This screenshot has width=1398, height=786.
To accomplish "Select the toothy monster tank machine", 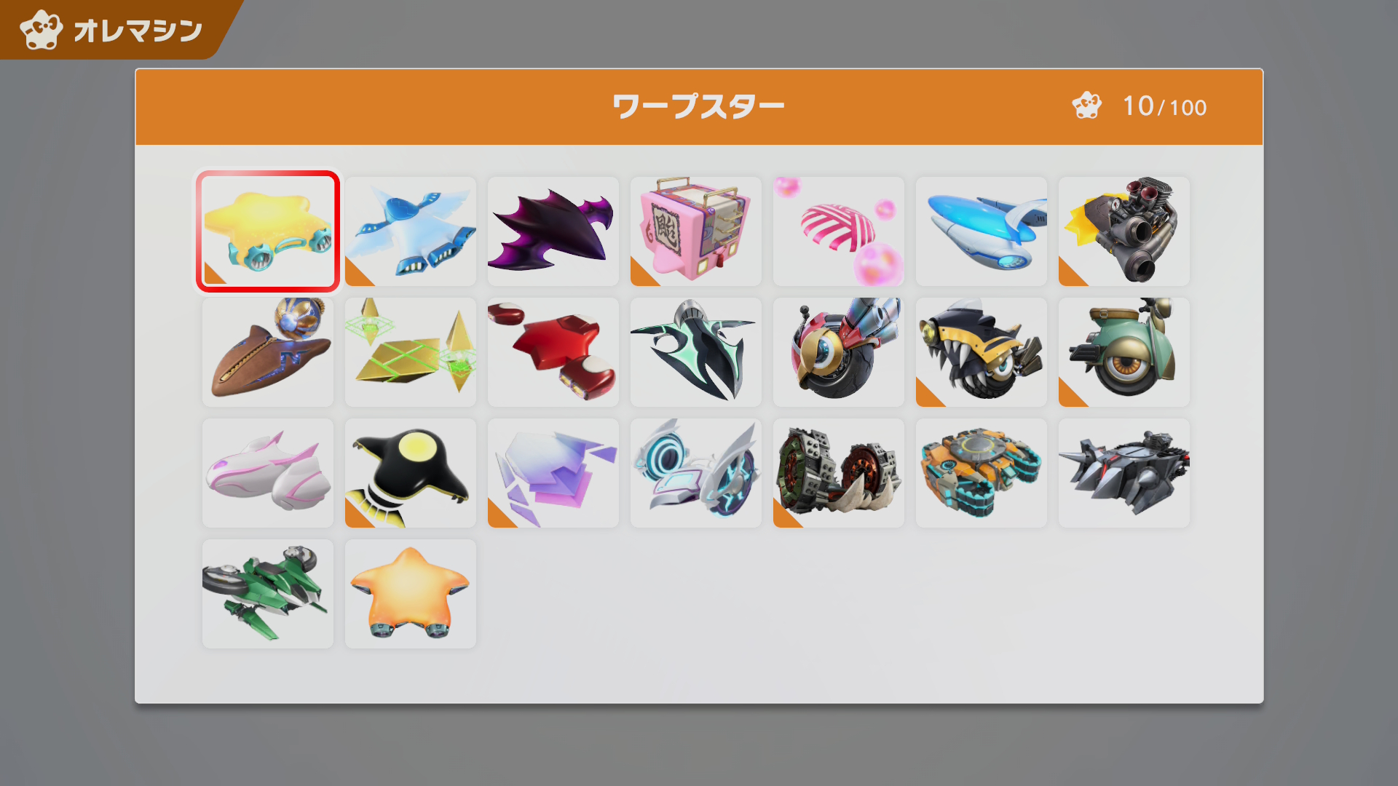I will click(x=982, y=352).
